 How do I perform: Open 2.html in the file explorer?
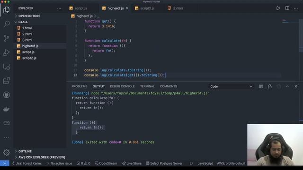pyautogui.click(x=40, y=34)
